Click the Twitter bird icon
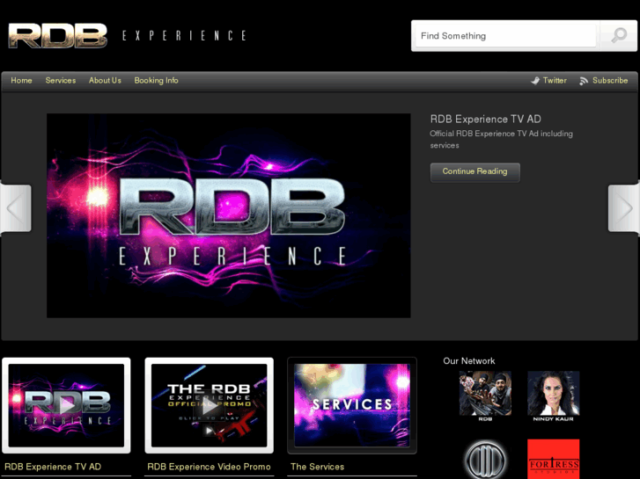The height and width of the screenshot is (479, 640). pos(535,81)
